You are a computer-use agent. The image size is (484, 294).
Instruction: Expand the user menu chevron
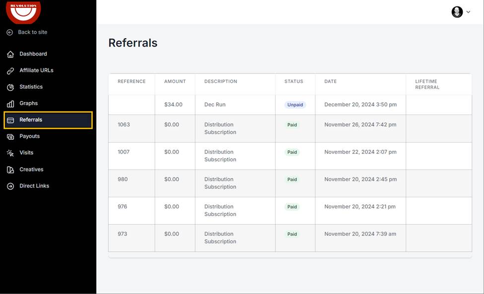point(468,12)
